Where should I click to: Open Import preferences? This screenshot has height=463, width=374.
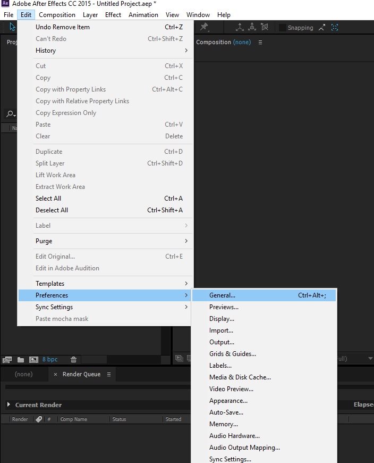coord(264,330)
